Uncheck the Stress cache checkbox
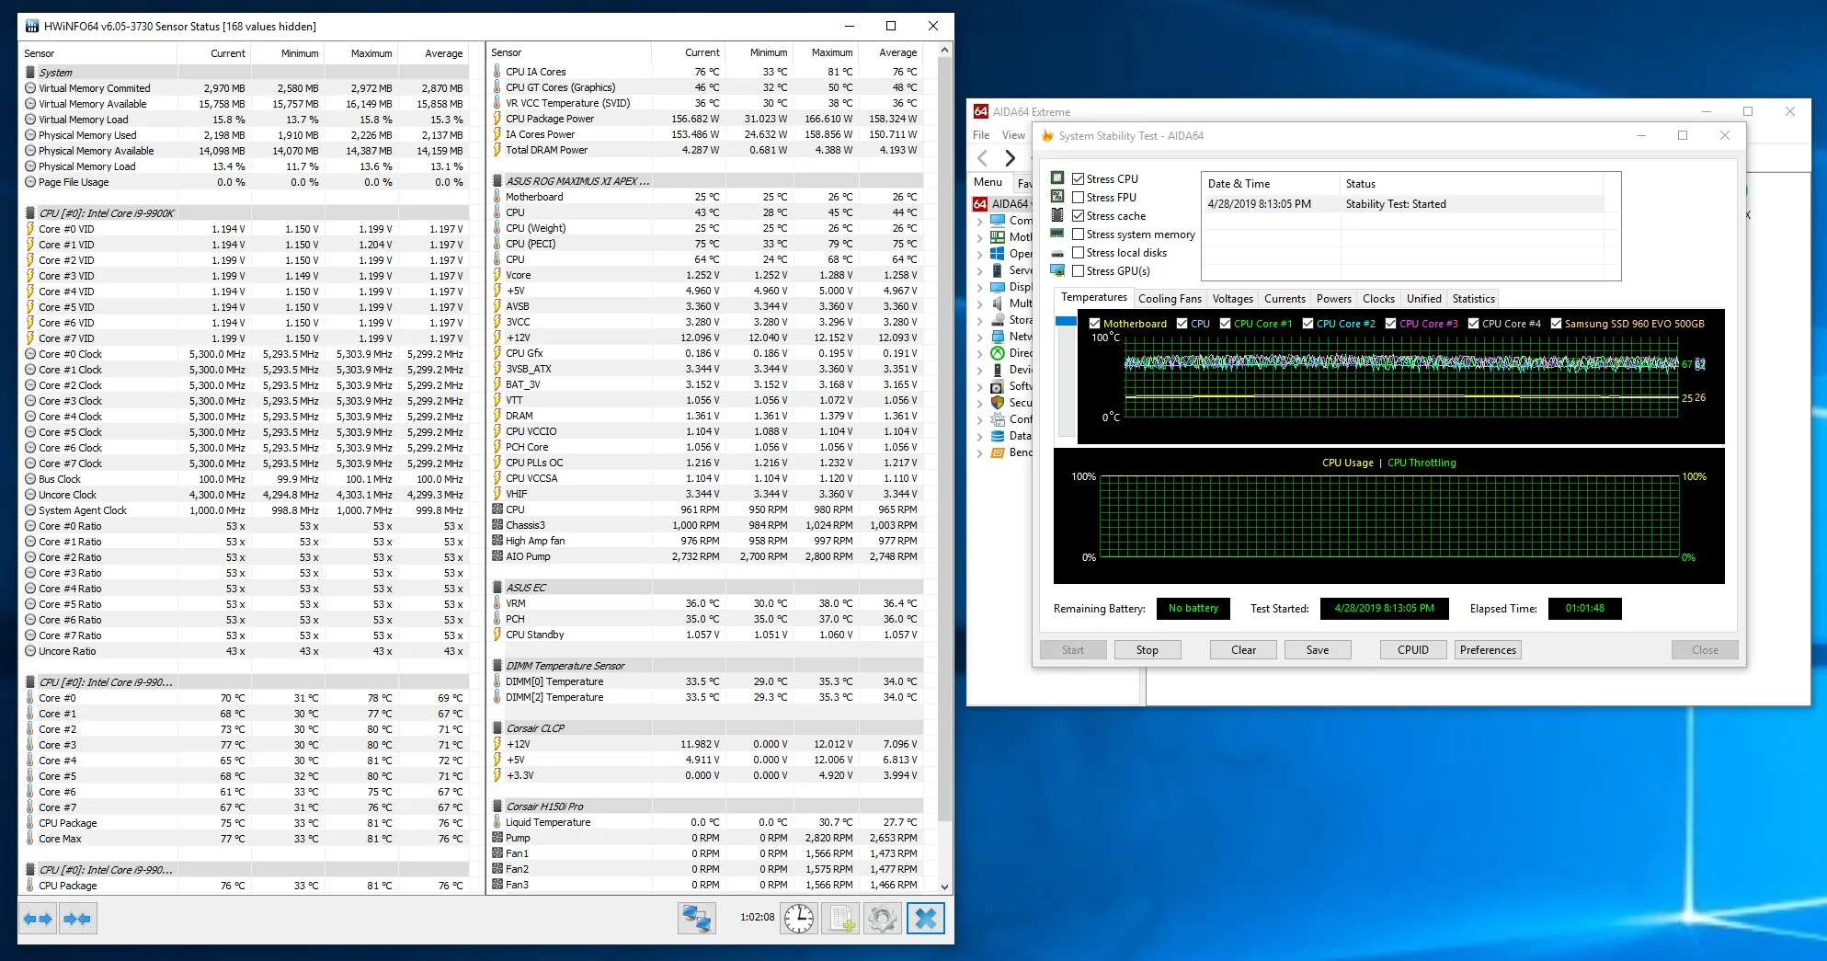 coord(1079,215)
